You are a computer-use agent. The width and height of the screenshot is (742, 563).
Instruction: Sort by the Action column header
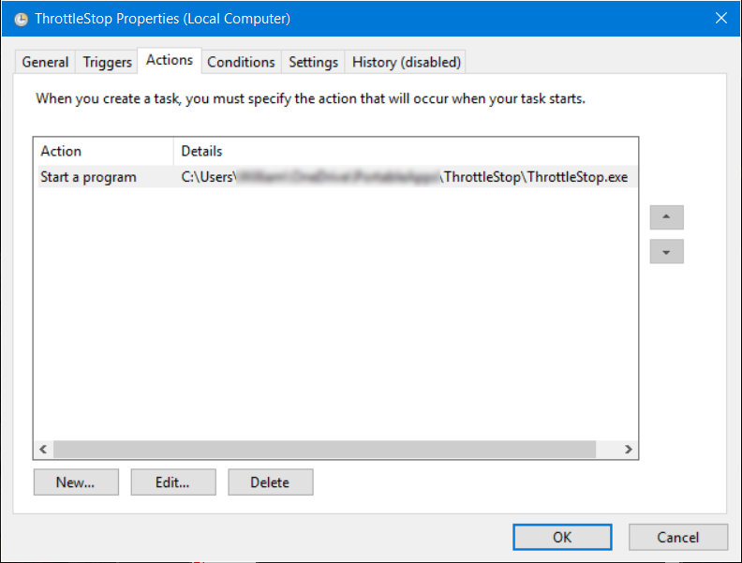pos(104,151)
